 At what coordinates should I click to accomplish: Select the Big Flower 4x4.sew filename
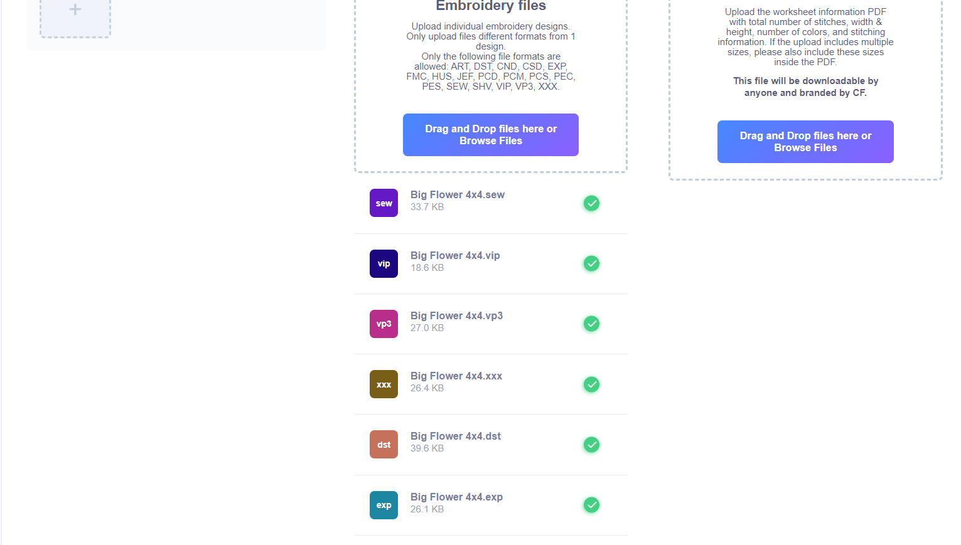458,195
